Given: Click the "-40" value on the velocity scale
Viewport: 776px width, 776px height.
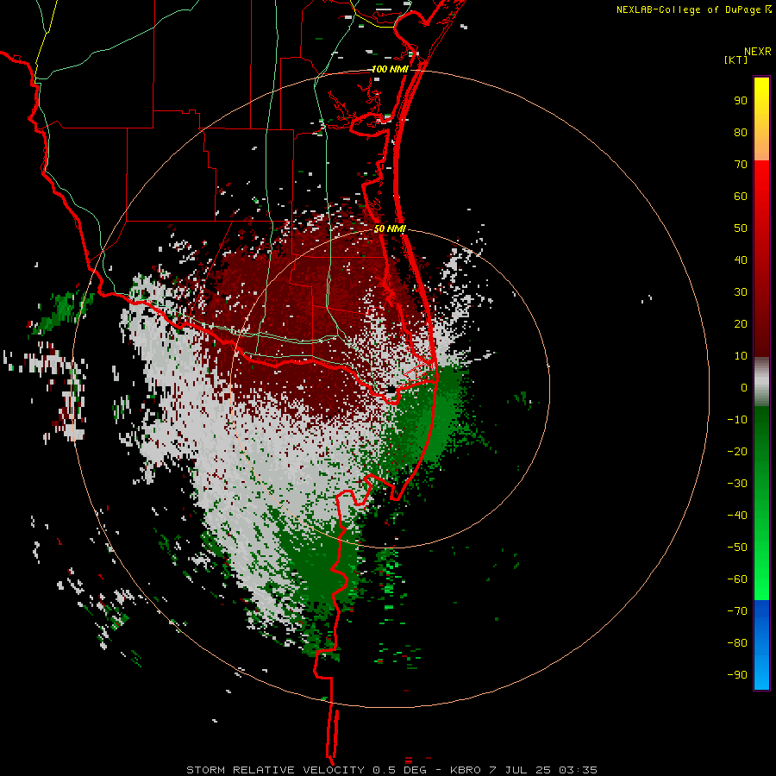Looking at the screenshot, I should (737, 516).
